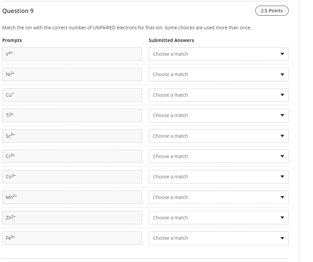The image size is (313, 262).
Task: Click the dropdown arrow in Co3+ row
Action: 282,177
